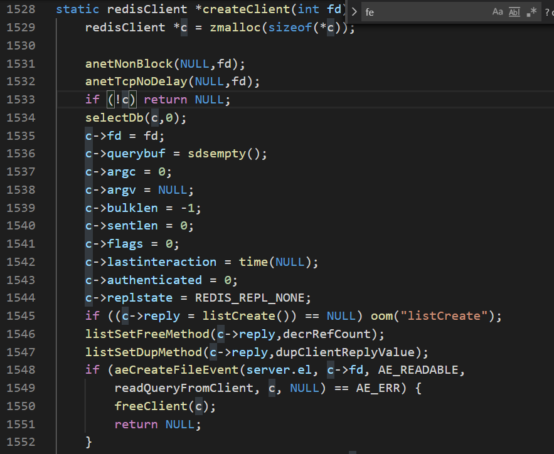Click anetNonBlock function call

click(x=129, y=63)
